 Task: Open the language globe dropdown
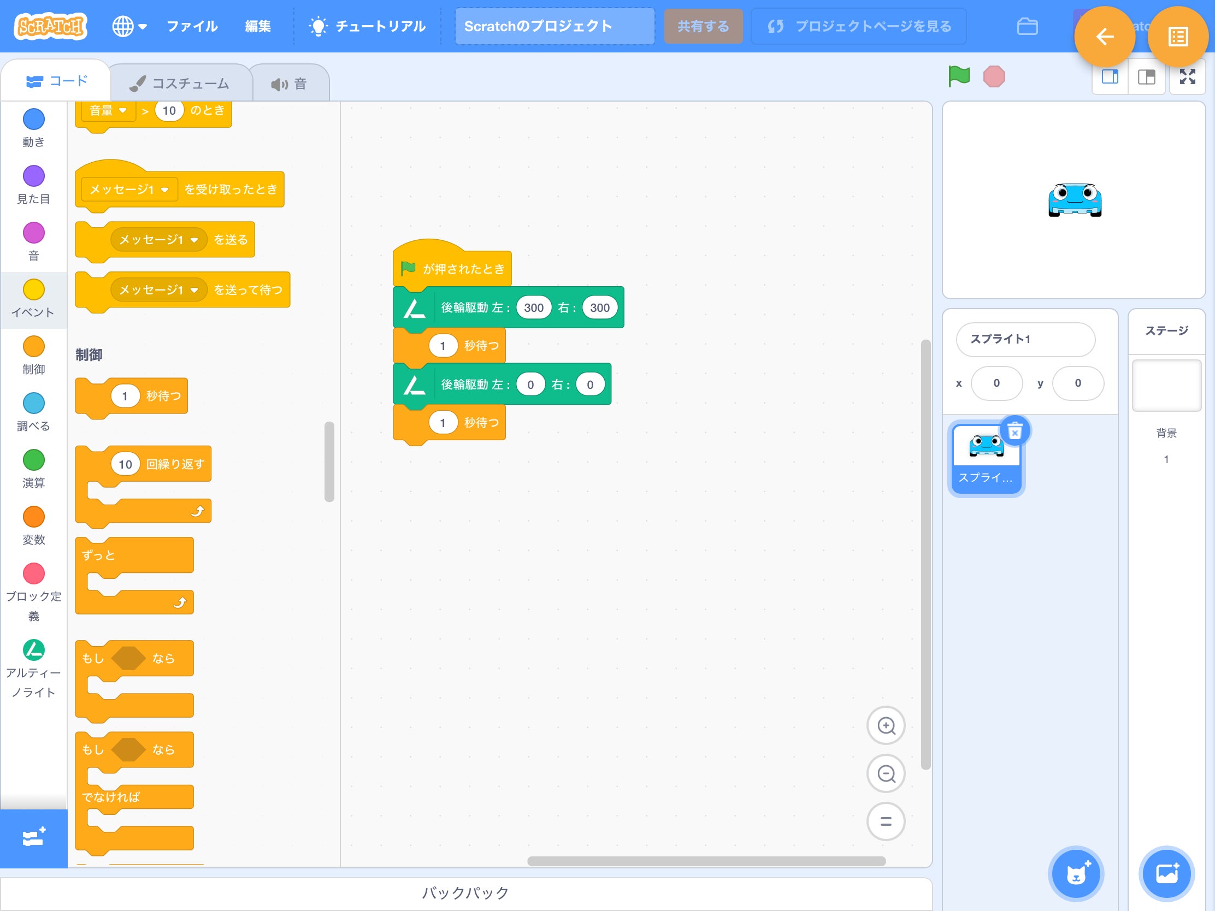[129, 26]
